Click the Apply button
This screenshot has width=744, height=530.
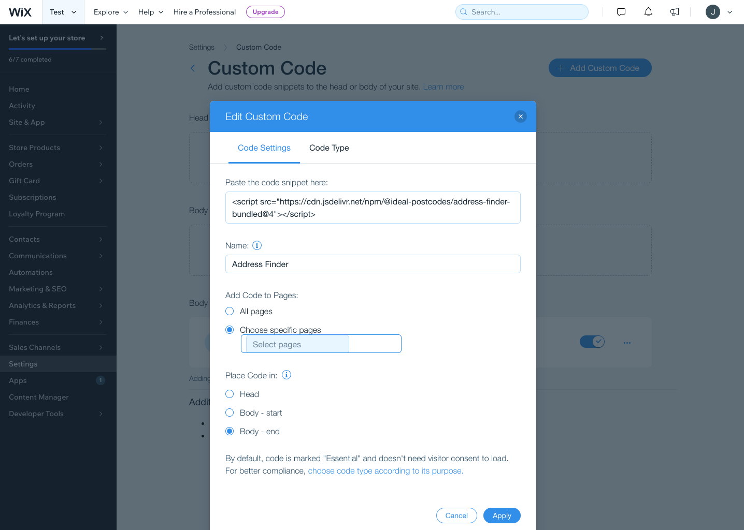coord(502,515)
